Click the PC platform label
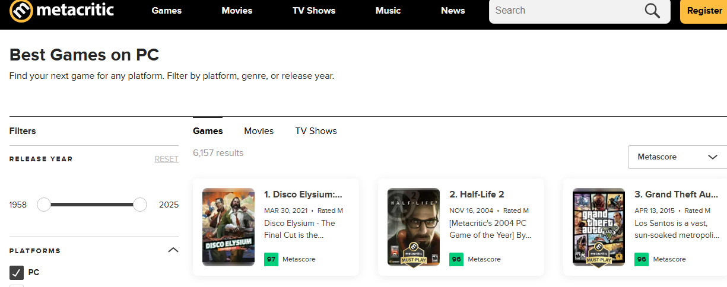 [x=34, y=273]
